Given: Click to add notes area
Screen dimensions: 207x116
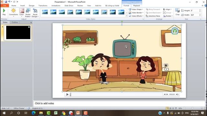Looking at the screenshot, I should 119,103.
